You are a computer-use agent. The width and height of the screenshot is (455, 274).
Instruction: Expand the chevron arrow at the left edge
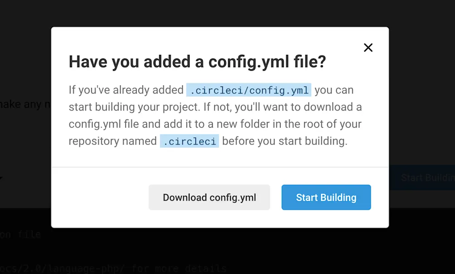3,178
